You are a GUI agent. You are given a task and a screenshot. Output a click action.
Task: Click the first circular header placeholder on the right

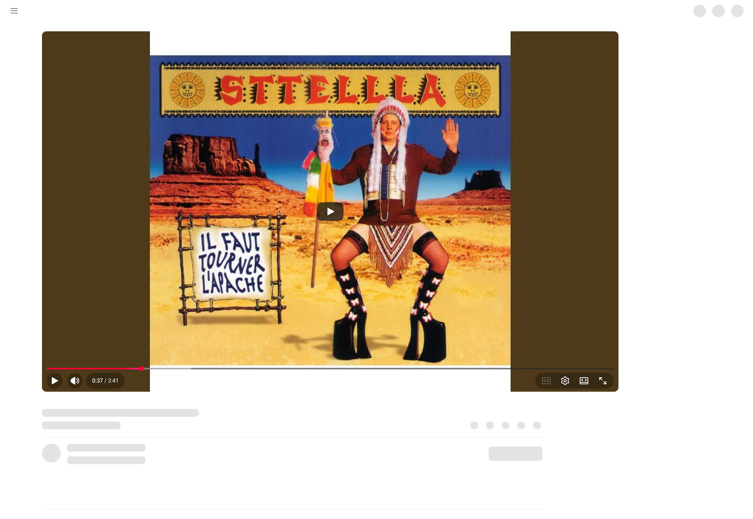coord(700,11)
